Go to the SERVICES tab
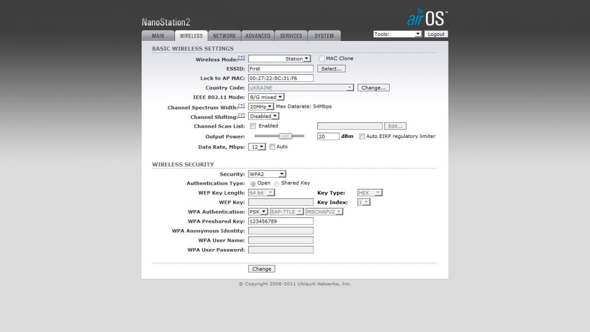Image resolution: width=590 pixels, height=332 pixels. [291, 36]
